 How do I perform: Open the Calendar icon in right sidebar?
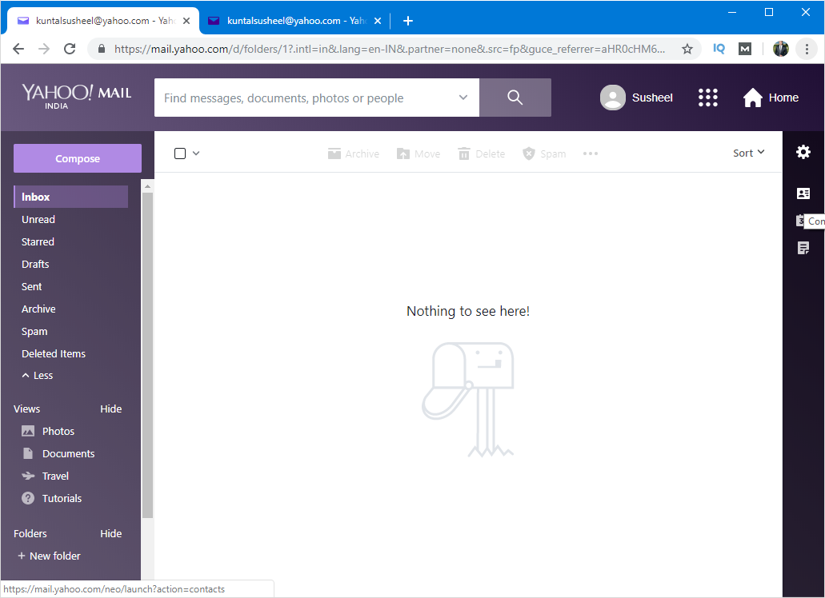pyautogui.click(x=800, y=220)
